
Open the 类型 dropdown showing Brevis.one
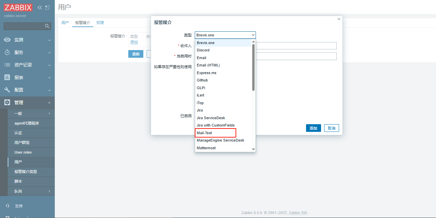[x=225, y=35]
